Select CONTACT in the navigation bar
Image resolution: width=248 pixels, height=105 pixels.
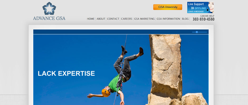point(113,19)
